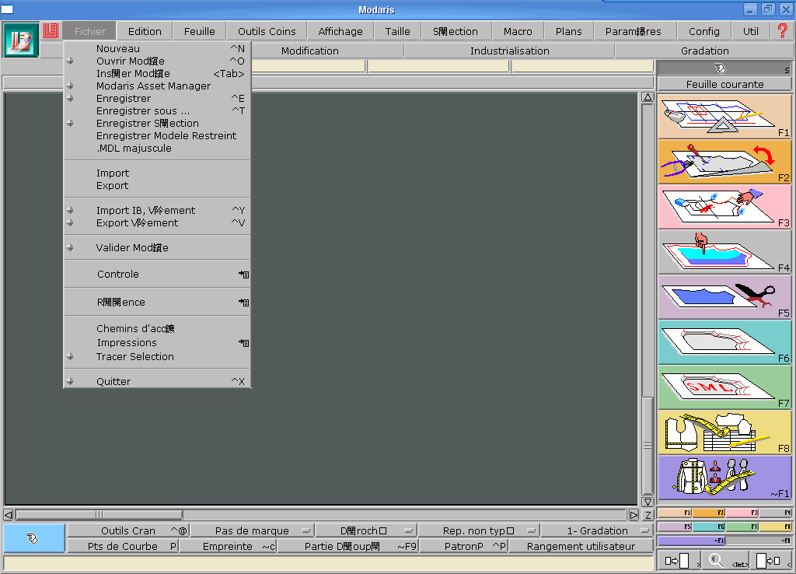Viewport: 796px width, 574px height.
Task: Open the Affichage menu
Action: 340,31
